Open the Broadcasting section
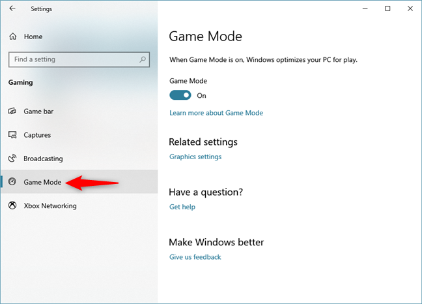The height and width of the screenshot is (304, 422). click(x=79, y=159)
